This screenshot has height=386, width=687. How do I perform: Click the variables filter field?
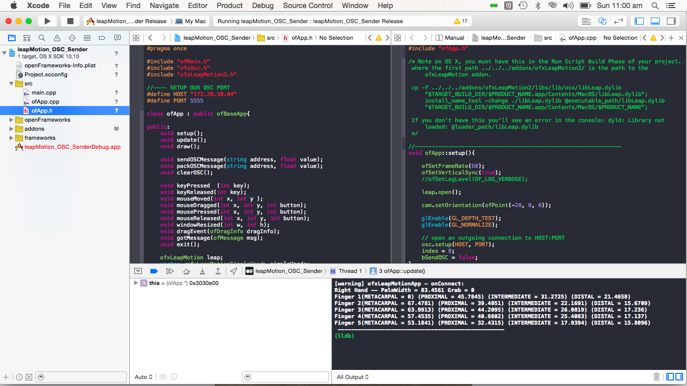pyautogui.click(x=286, y=377)
